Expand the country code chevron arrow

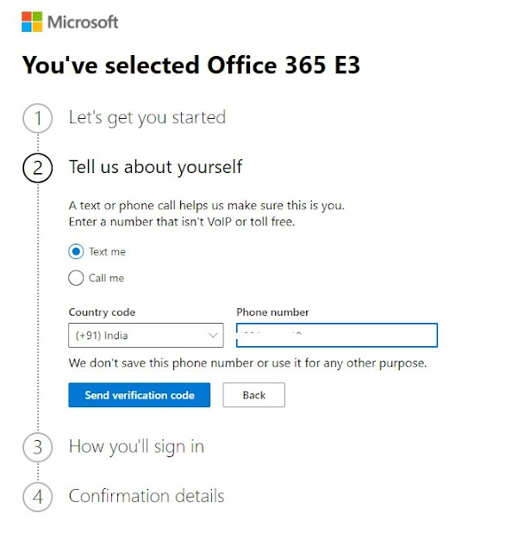click(x=213, y=335)
